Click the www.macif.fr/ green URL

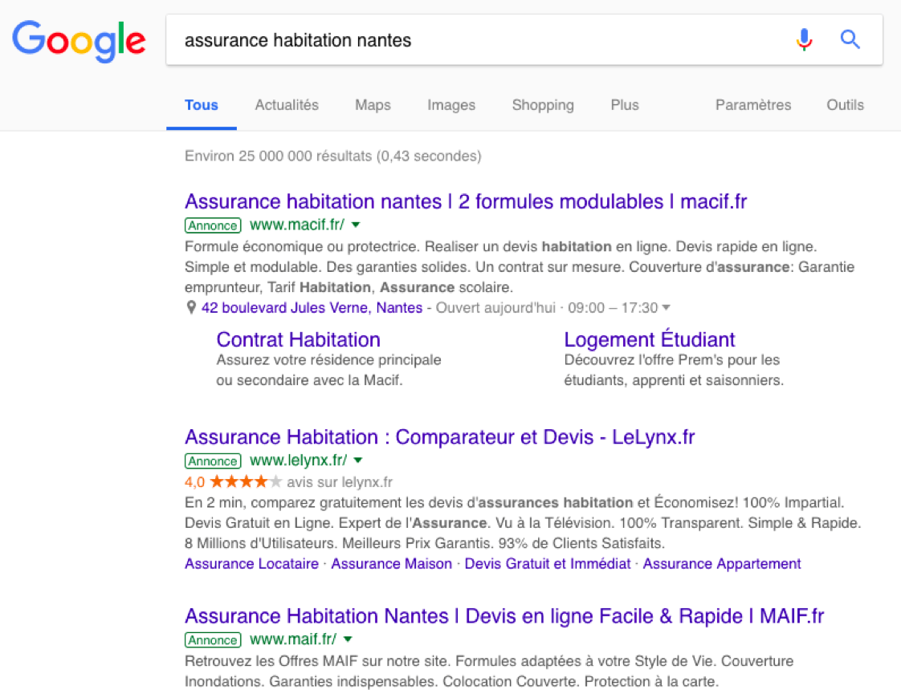coord(297,225)
